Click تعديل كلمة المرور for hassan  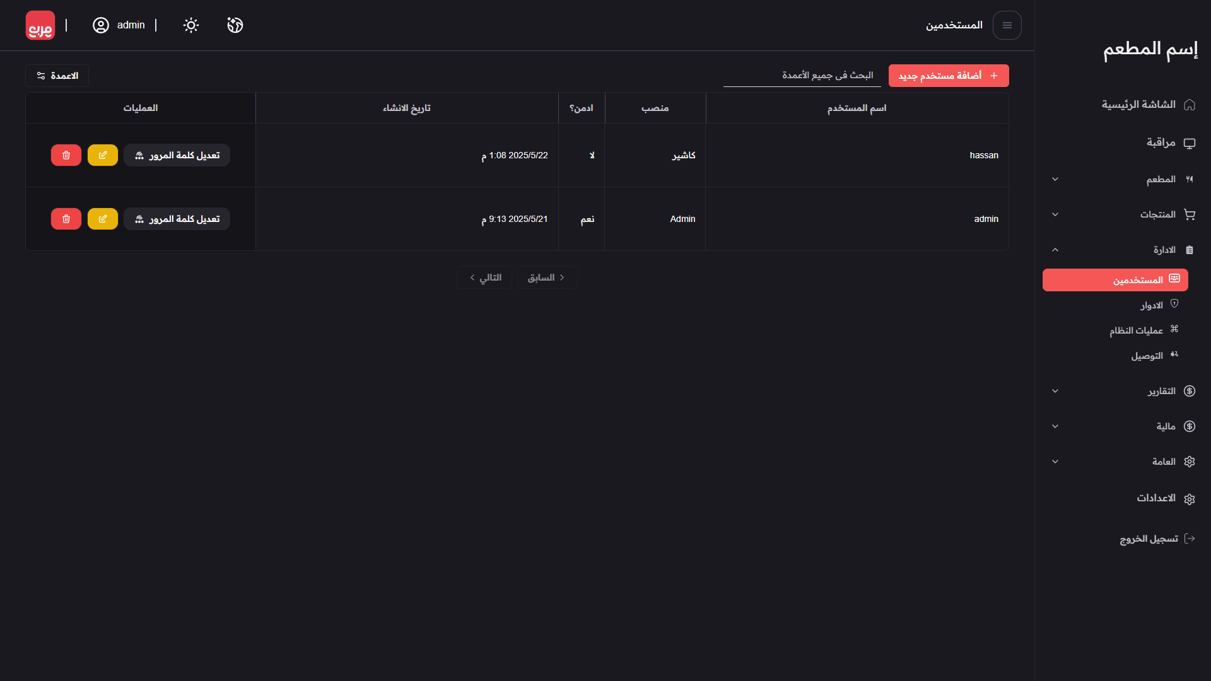click(177, 155)
